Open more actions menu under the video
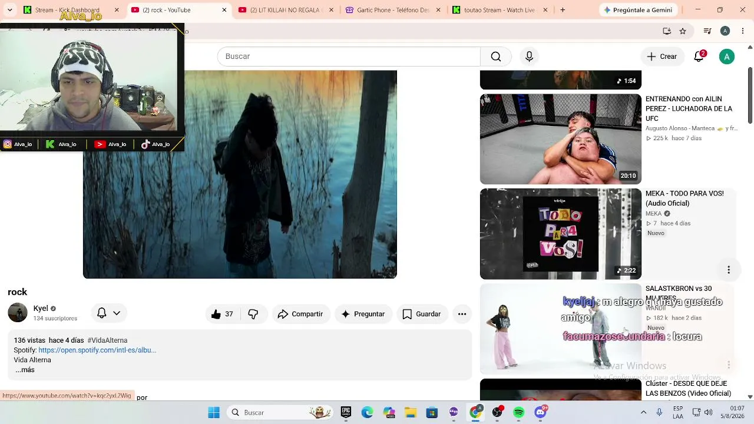 (462, 314)
